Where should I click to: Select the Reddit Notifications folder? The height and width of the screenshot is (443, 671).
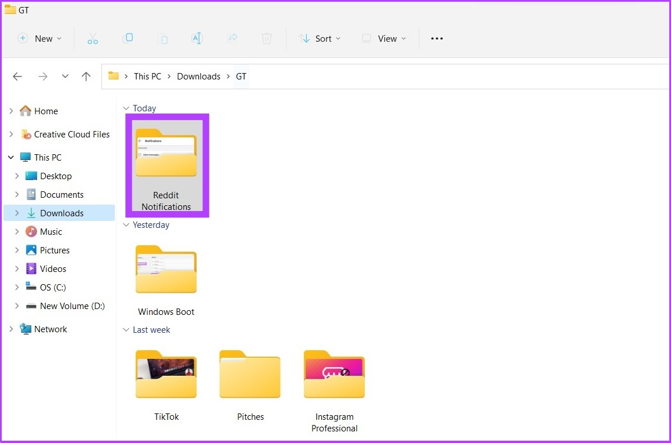(x=167, y=166)
